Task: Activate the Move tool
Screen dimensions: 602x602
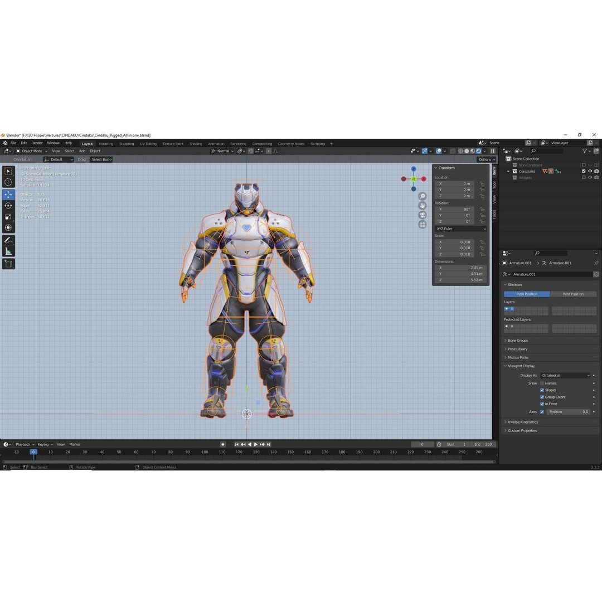Action: [x=8, y=195]
